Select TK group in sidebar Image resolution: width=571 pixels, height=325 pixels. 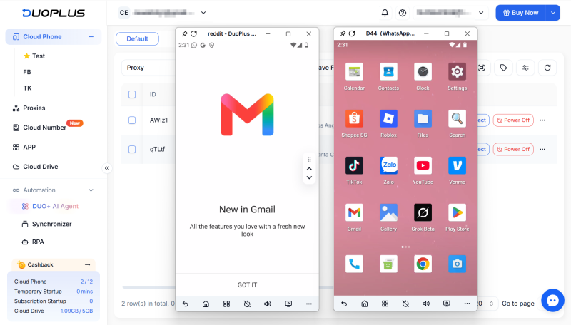pyautogui.click(x=27, y=88)
